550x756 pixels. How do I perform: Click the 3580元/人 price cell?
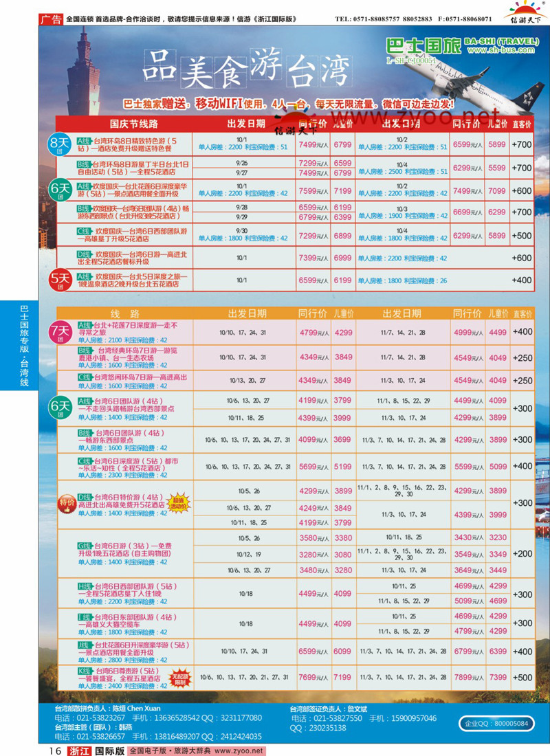click(x=313, y=538)
